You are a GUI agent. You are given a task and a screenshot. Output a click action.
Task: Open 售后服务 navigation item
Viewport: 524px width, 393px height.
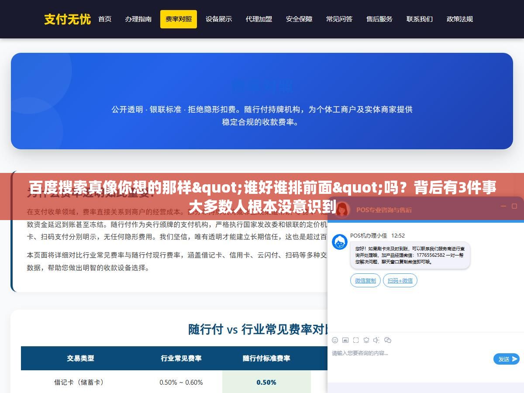pos(379,19)
